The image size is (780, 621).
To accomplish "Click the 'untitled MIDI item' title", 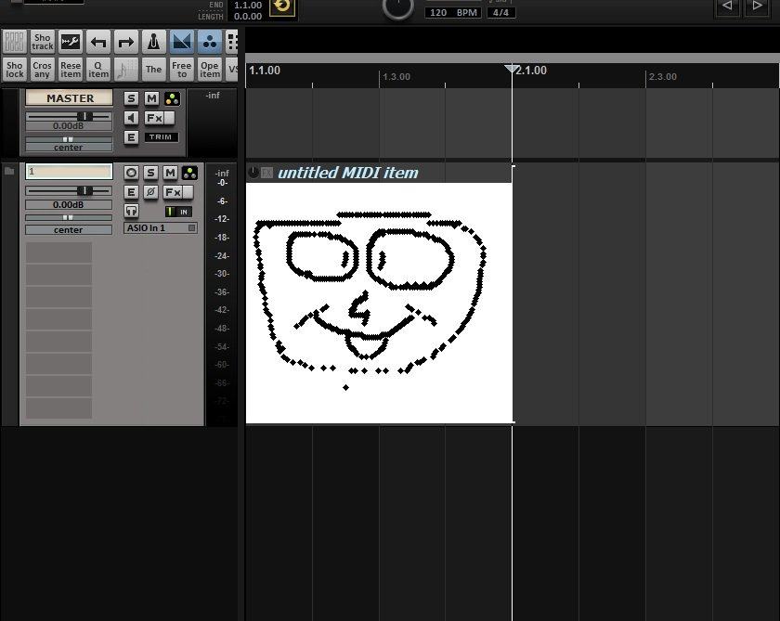I will click(x=347, y=173).
